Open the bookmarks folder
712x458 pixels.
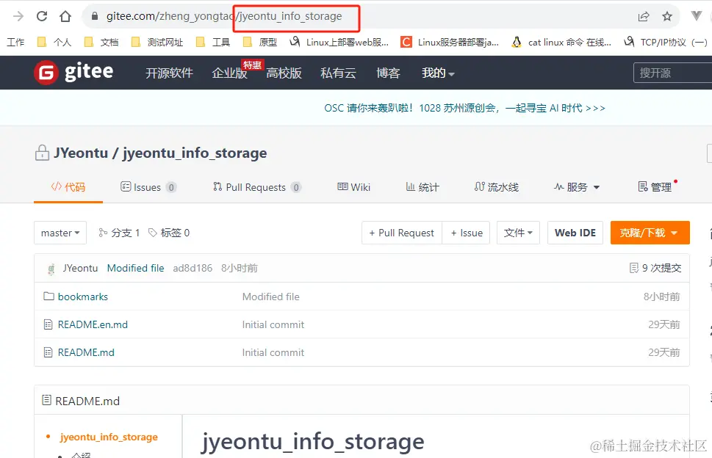[x=82, y=297]
